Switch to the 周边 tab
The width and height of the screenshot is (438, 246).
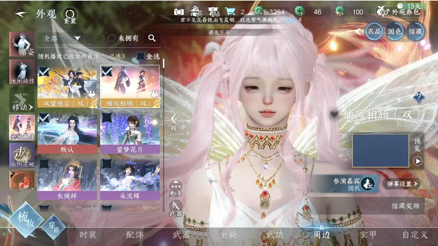pos(322,235)
